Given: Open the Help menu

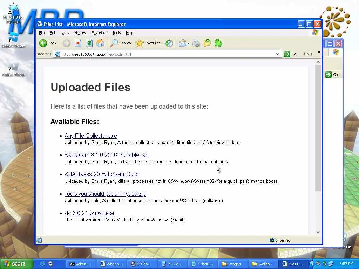Looking at the screenshot, I should pos(130,33).
